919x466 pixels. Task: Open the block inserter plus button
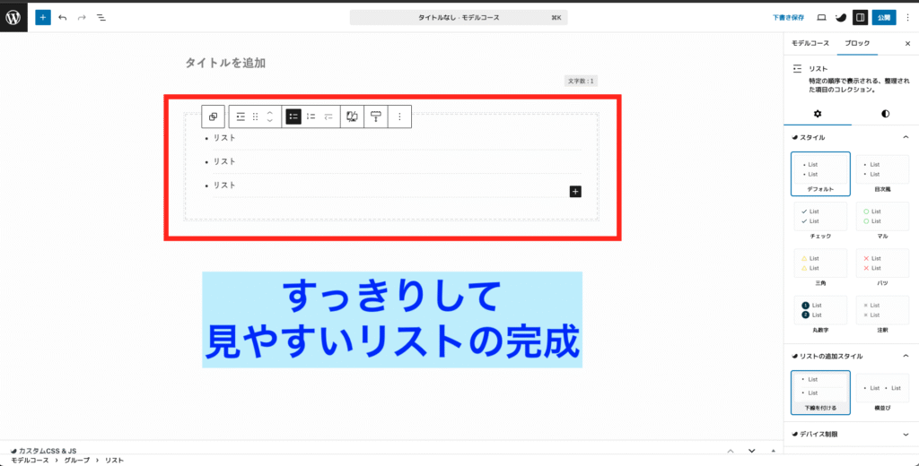43,17
